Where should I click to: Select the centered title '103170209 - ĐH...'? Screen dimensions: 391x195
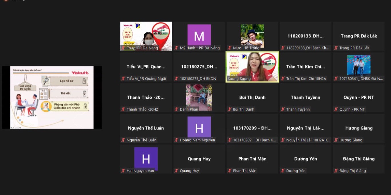[x=252, y=128]
